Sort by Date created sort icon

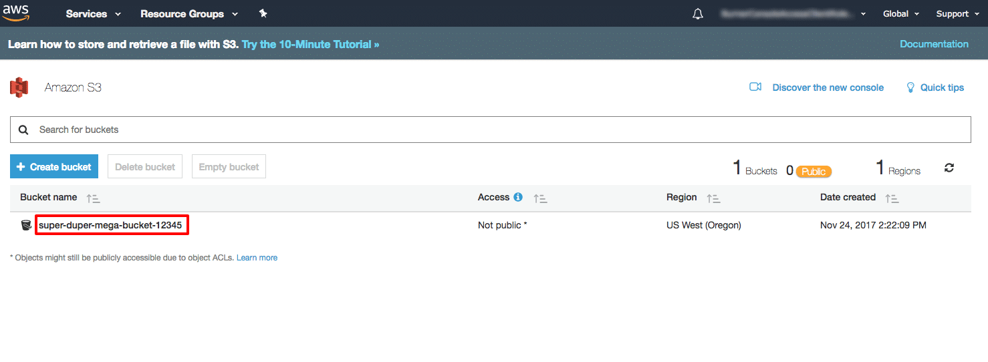tap(892, 198)
